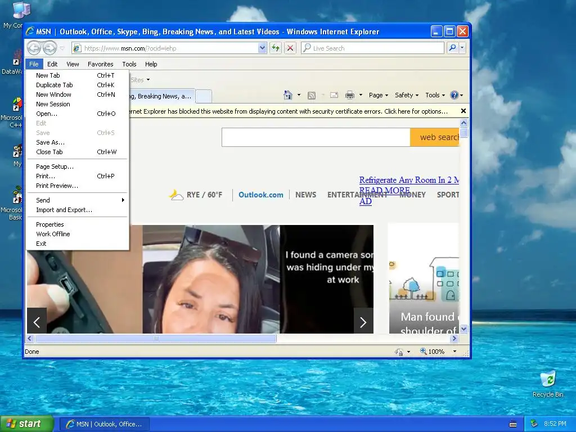Open the View menu
The width and height of the screenshot is (576, 432).
[x=73, y=64]
